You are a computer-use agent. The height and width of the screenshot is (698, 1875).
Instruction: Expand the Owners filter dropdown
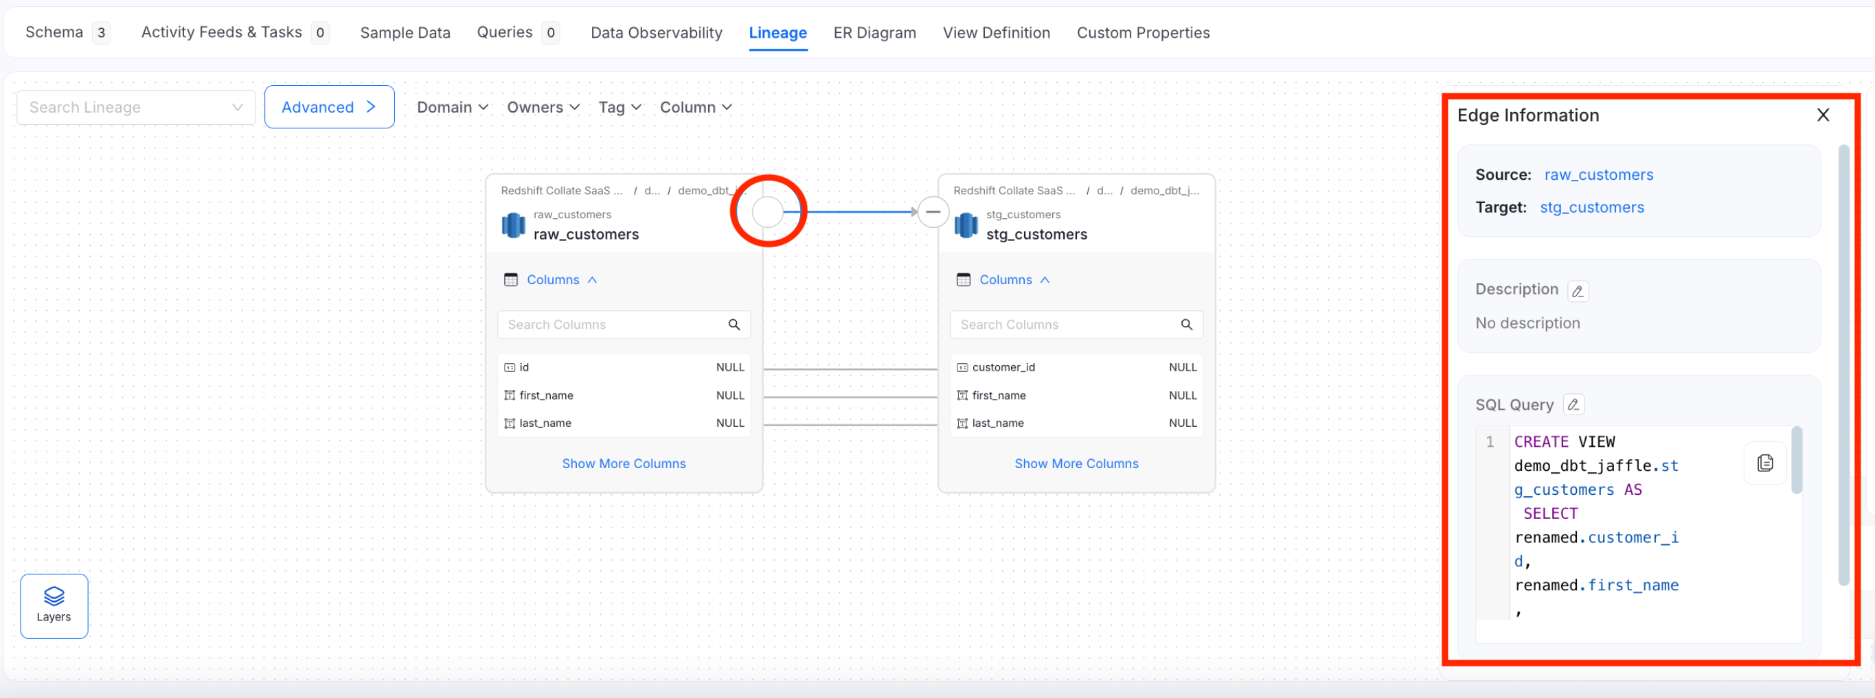tap(543, 108)
